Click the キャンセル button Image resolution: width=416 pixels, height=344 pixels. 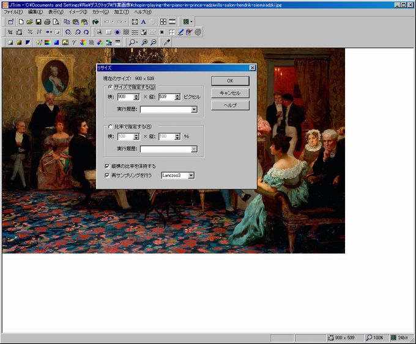[230, 93]
